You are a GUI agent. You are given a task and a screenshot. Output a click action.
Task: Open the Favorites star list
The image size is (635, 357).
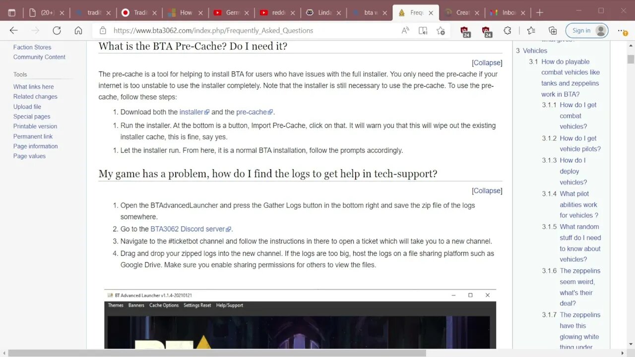click(x=531, y=31)
